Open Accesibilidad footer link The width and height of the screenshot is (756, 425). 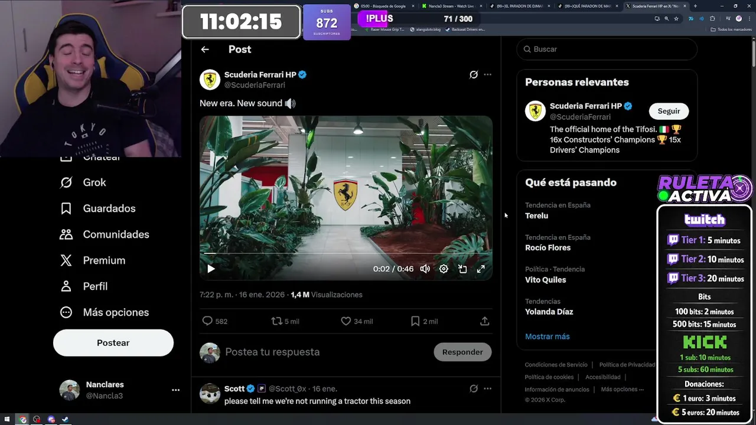pyautogui.click(x=602, y=377)
